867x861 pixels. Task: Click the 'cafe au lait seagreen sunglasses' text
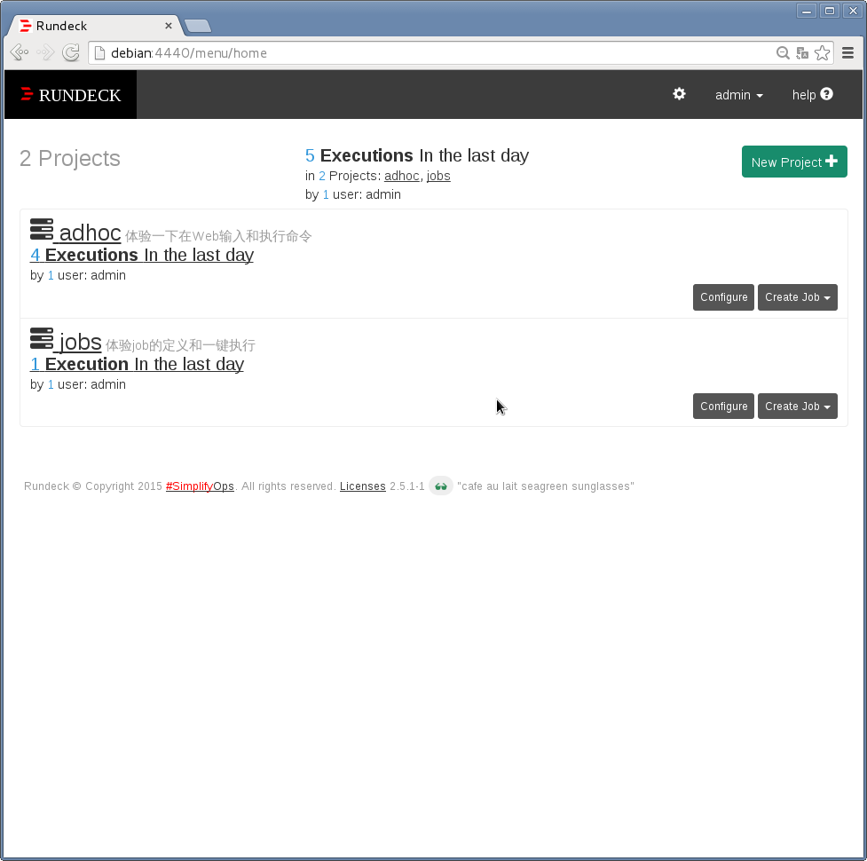(545, 486)
